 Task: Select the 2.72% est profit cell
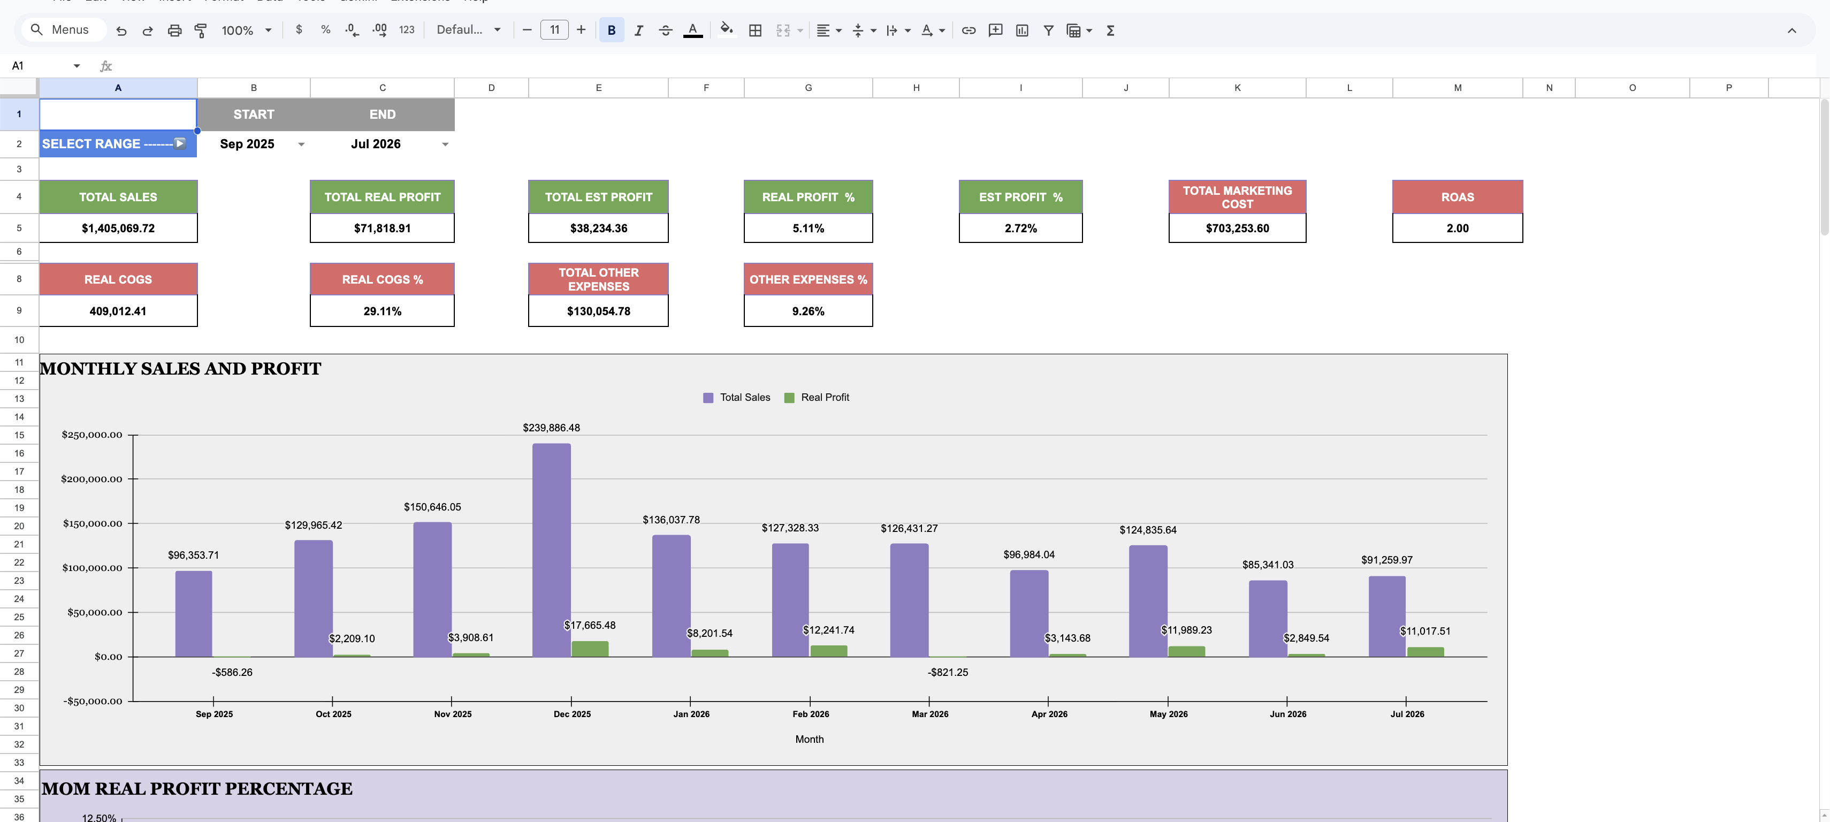click(1020, 228)
